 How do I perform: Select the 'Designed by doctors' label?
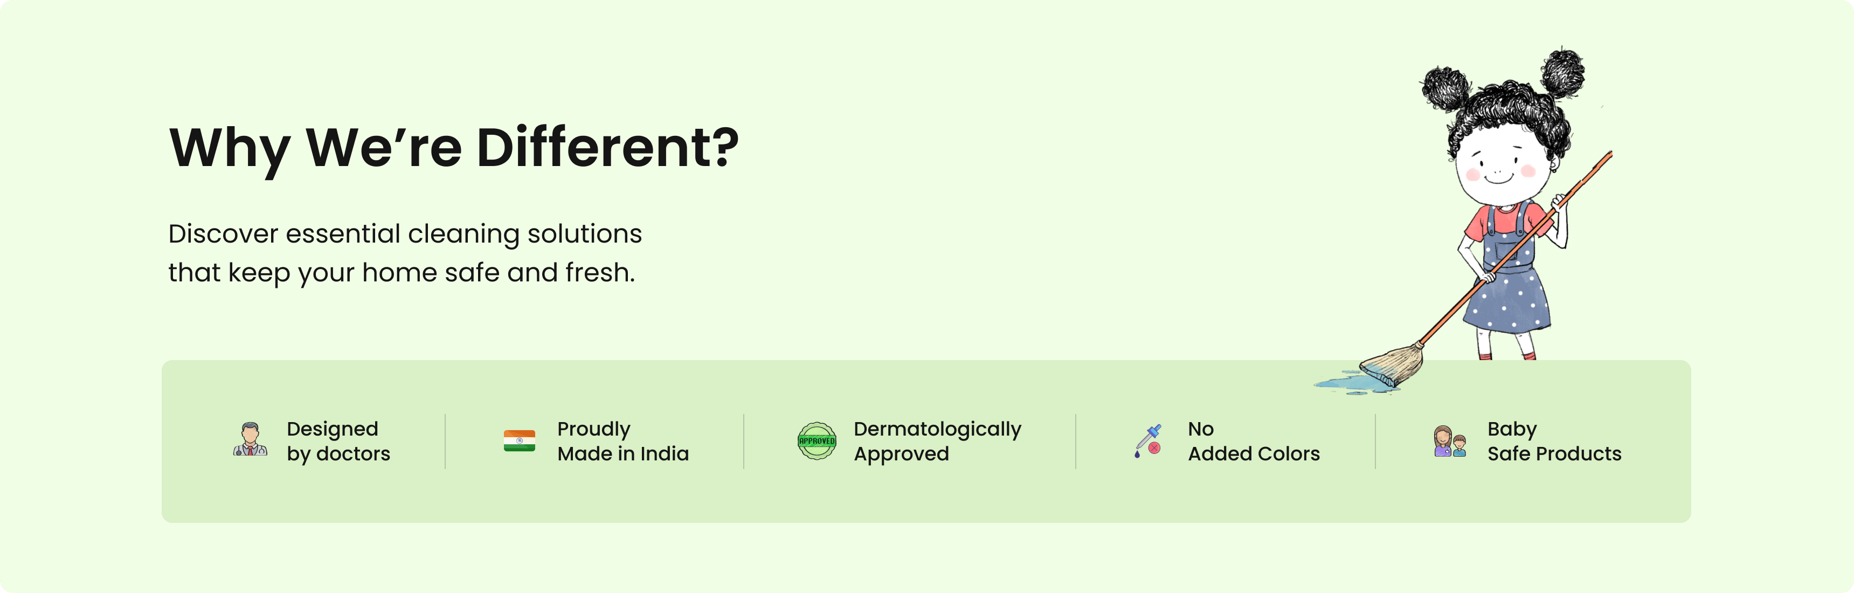pos(337,441)
